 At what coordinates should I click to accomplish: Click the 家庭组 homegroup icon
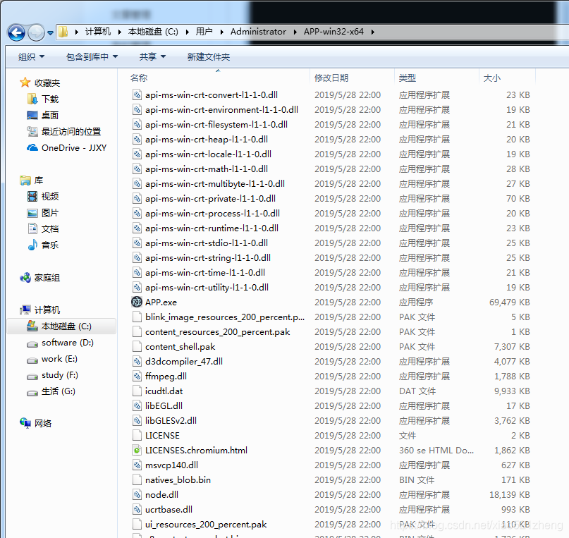(25, 278)
